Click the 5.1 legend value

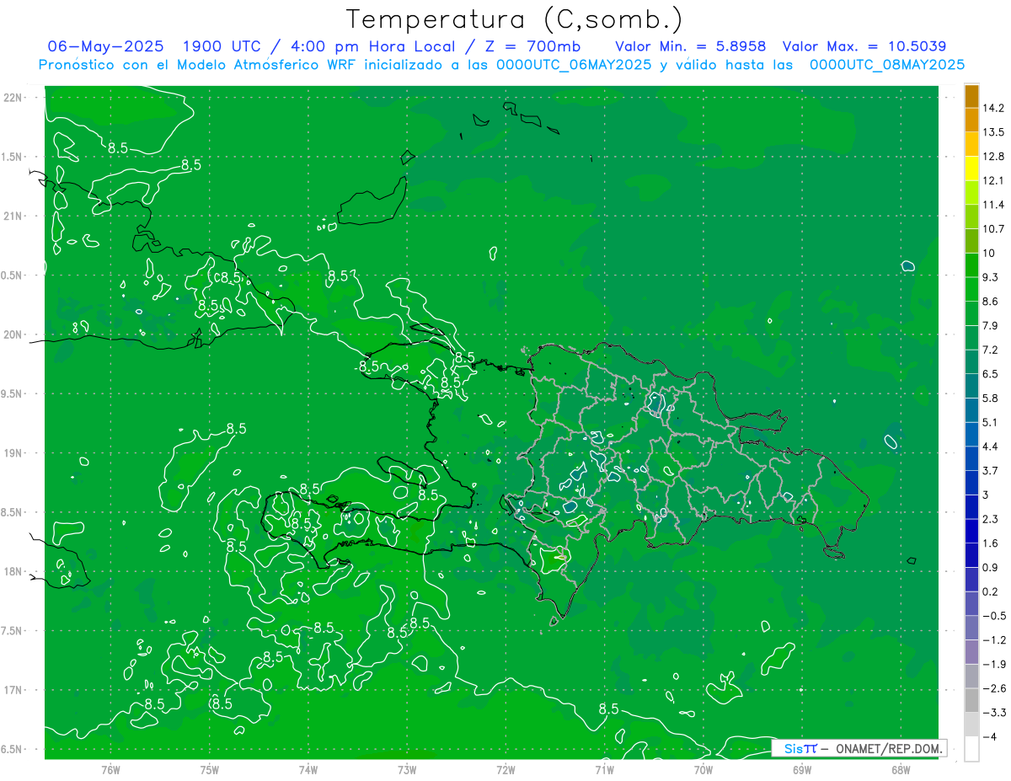(992, 422)
